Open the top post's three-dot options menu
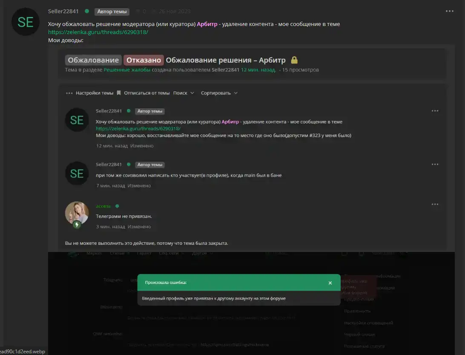Image resolution: width=465 pixels, height=355 pixels. (449, 11)
